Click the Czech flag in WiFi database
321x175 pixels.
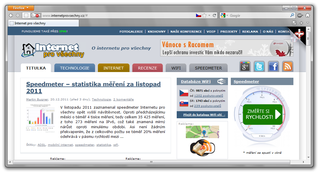tap(184, 93)
